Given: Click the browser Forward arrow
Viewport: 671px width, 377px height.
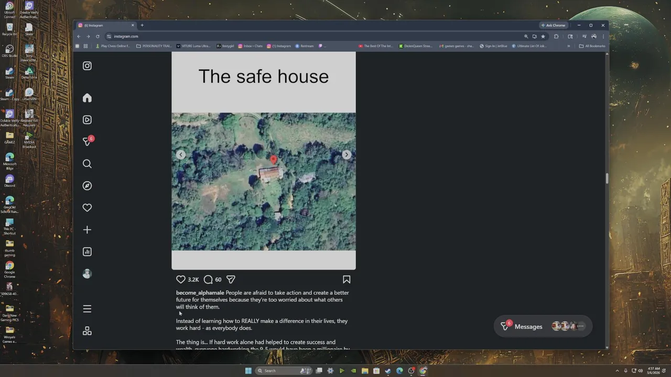Looking at the screenshot, I should [88, 36].
